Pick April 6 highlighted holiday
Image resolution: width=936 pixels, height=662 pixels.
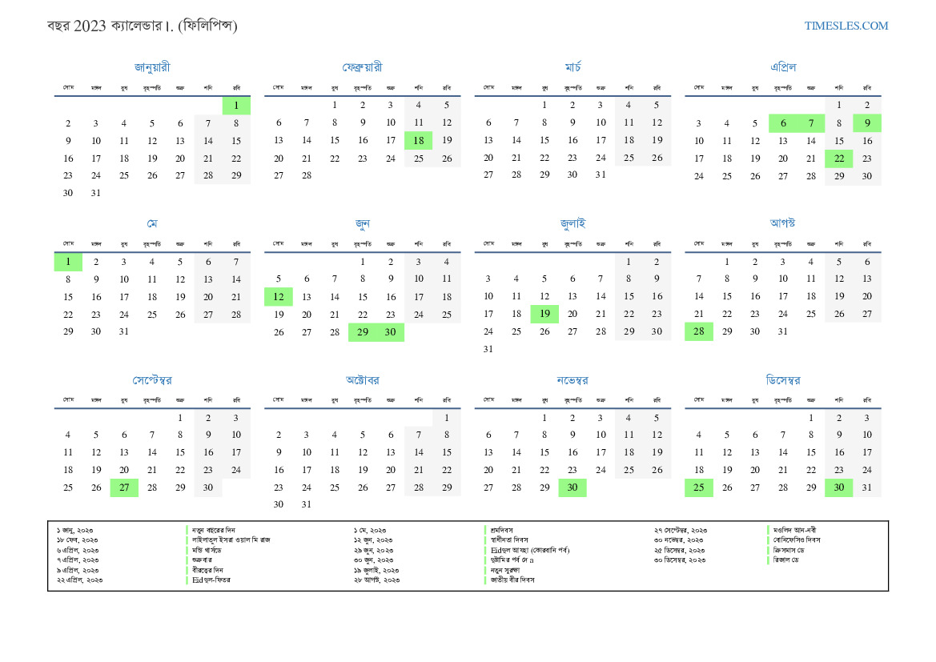[x=782, y=123]
